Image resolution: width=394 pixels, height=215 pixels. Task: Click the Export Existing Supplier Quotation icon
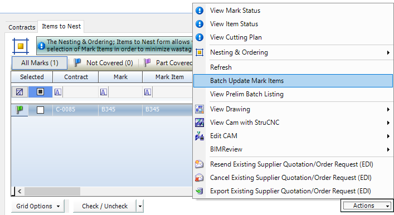pyautogui.click(x=200, y=191)
